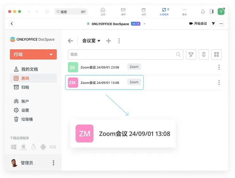
Task: Open the 行动 actions dropdown button
Action: pyautogui.click(x=33, y=54)
